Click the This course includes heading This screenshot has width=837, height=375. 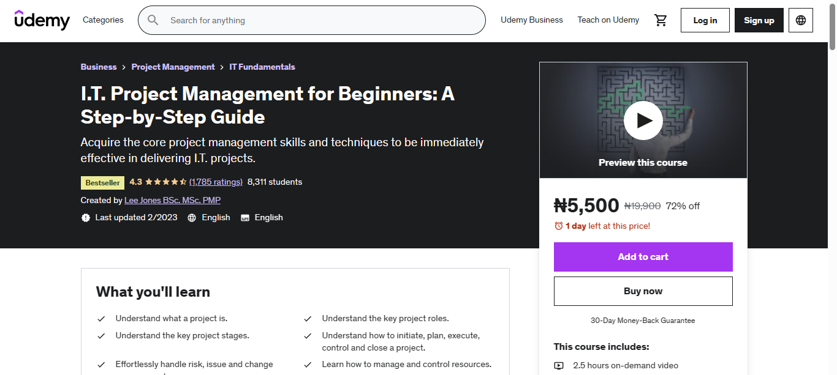click(602, 347)
